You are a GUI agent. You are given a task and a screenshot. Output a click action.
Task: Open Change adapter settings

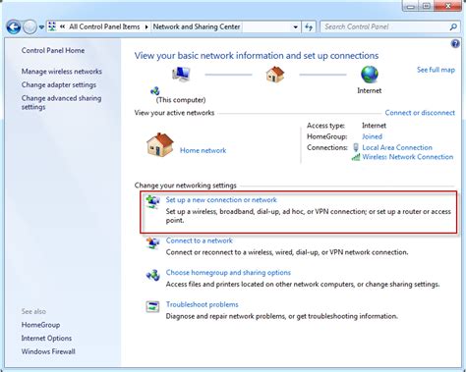click(59, 84)
